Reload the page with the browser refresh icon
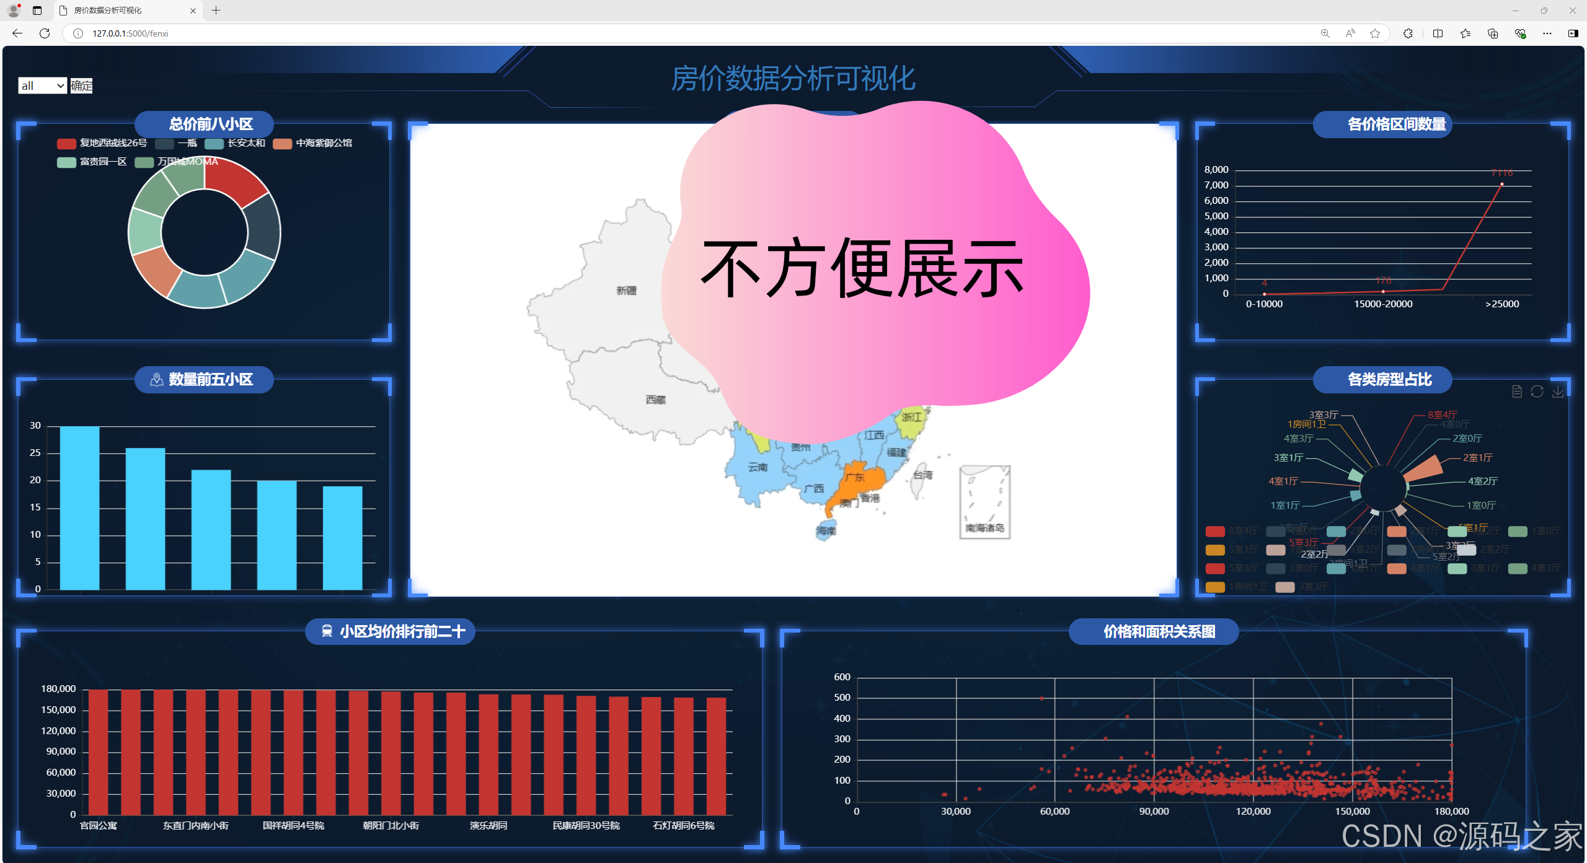Viewport: 1587px width, 863px height. tap(44, 33)
